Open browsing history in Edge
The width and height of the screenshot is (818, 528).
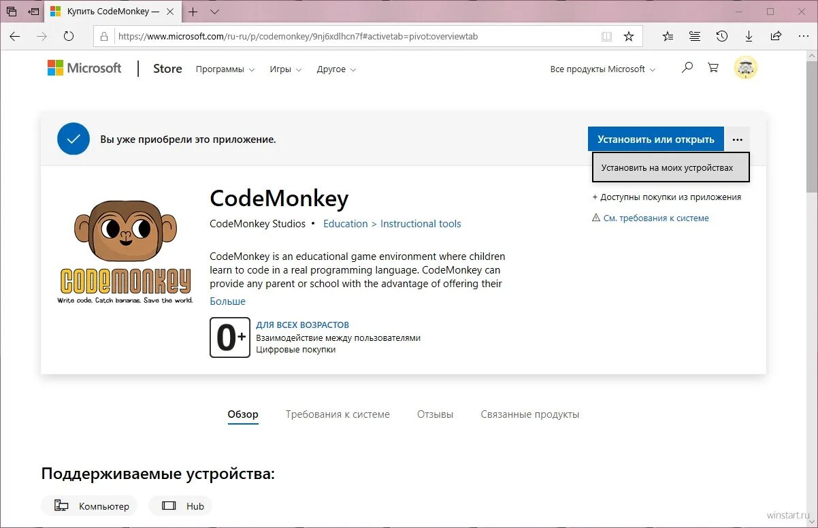click(721, 36)
